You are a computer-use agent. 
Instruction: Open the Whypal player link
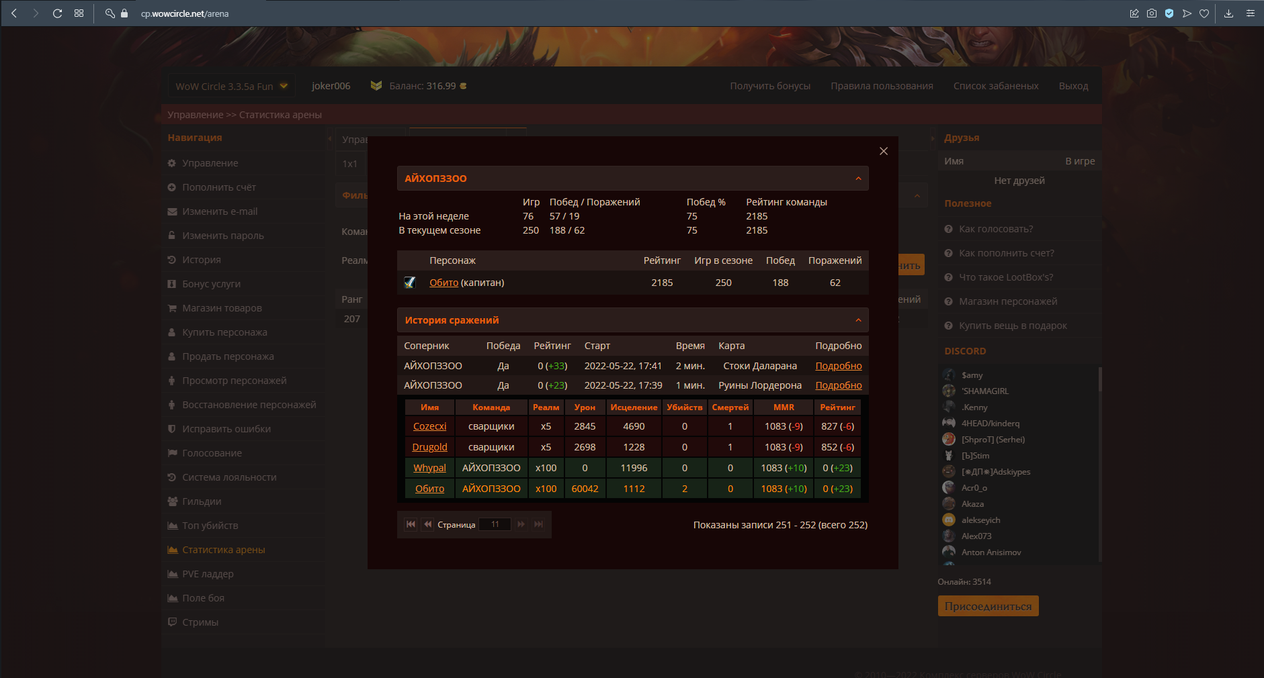pos(429,468)
